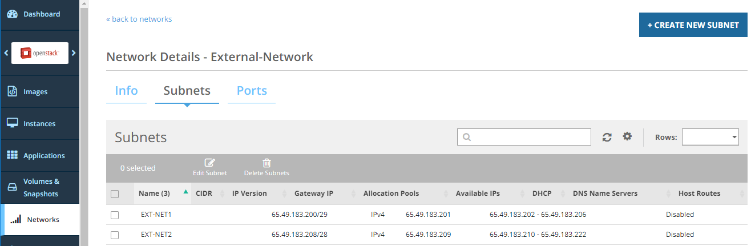Click the Volumes & Snapshots drive icon

pyautogui.click(x=12, y=188)
